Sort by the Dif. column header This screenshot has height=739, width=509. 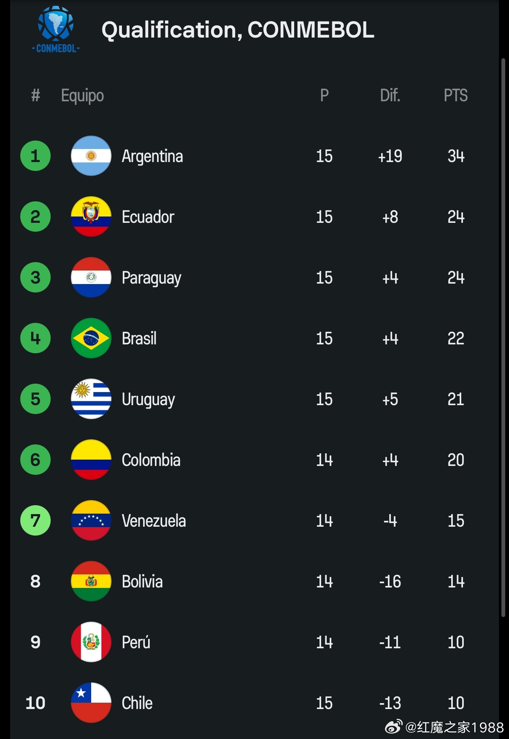point(390,95)
